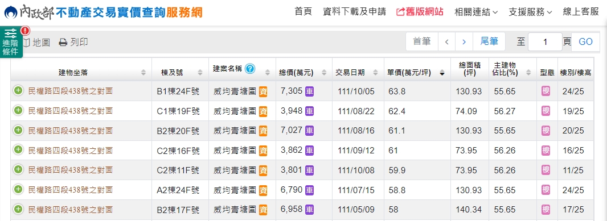Expand the row for C2棟11F號

[18, 170]
